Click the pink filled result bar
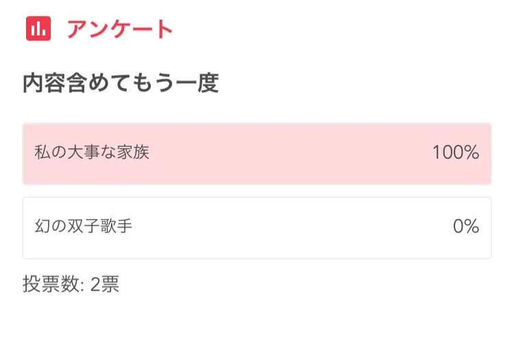The width and height of the screenshot is (514, 340). 256,154
